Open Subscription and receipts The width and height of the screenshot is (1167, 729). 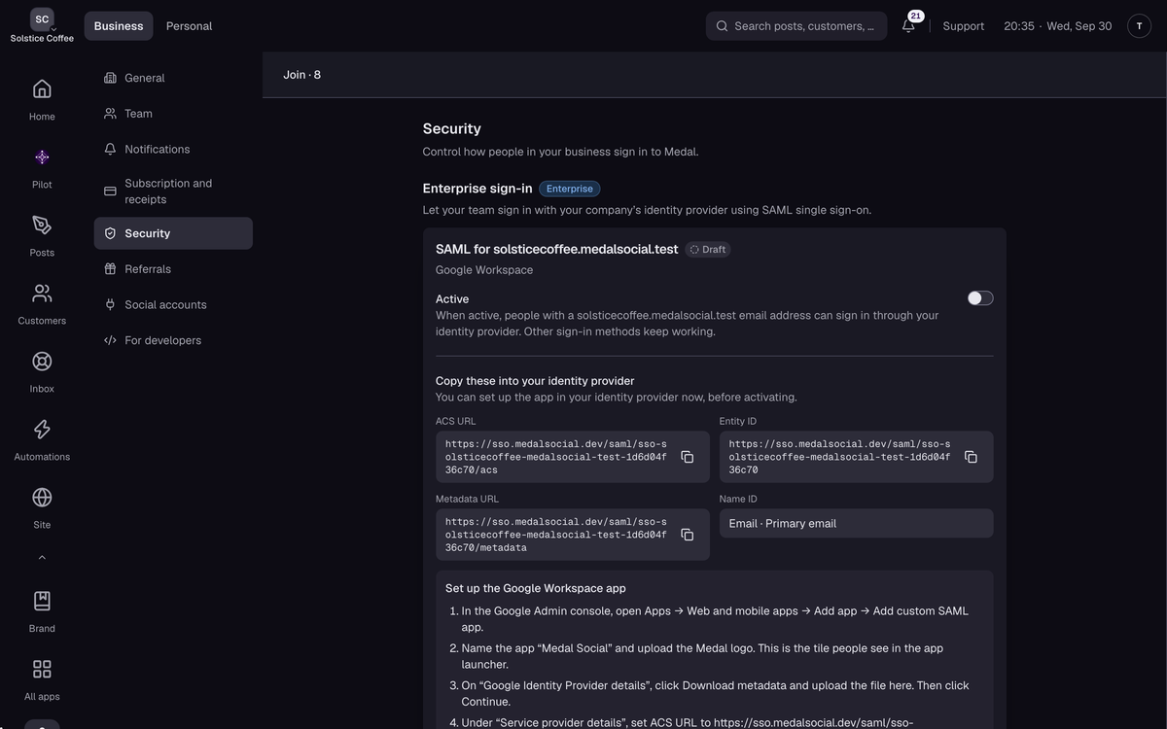coord(173,191)
